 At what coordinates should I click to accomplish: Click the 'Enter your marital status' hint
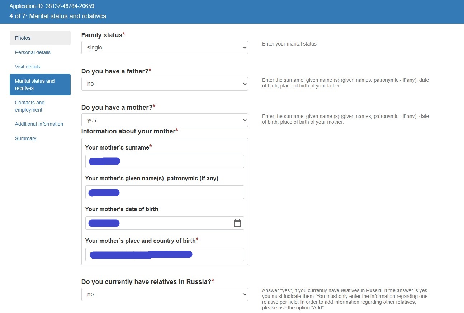[289, 44]
